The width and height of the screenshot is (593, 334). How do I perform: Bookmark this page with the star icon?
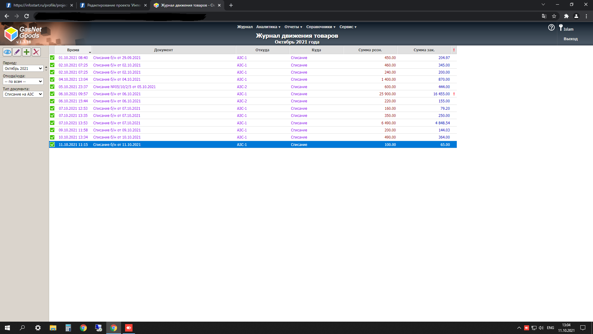[x=554, y=16]
